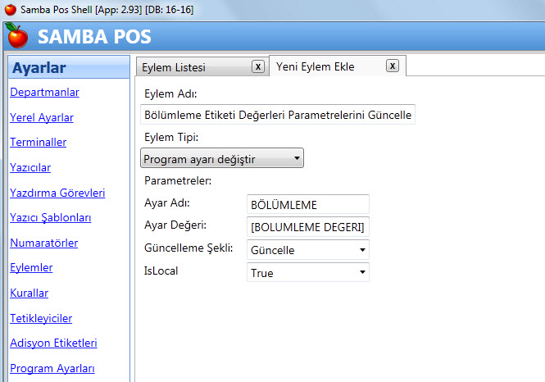Image resolution: width=545 pixels, height=382 pixels.
Task: Select Yazıcı Şablonları in sidebar
Action: click(x=50, y=217)
